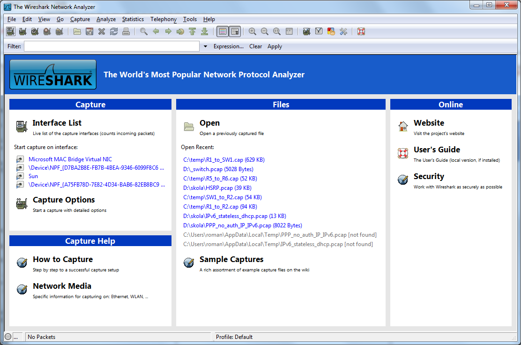
Task: Close the capture file with the toolbar X icon
Action: 102,31
